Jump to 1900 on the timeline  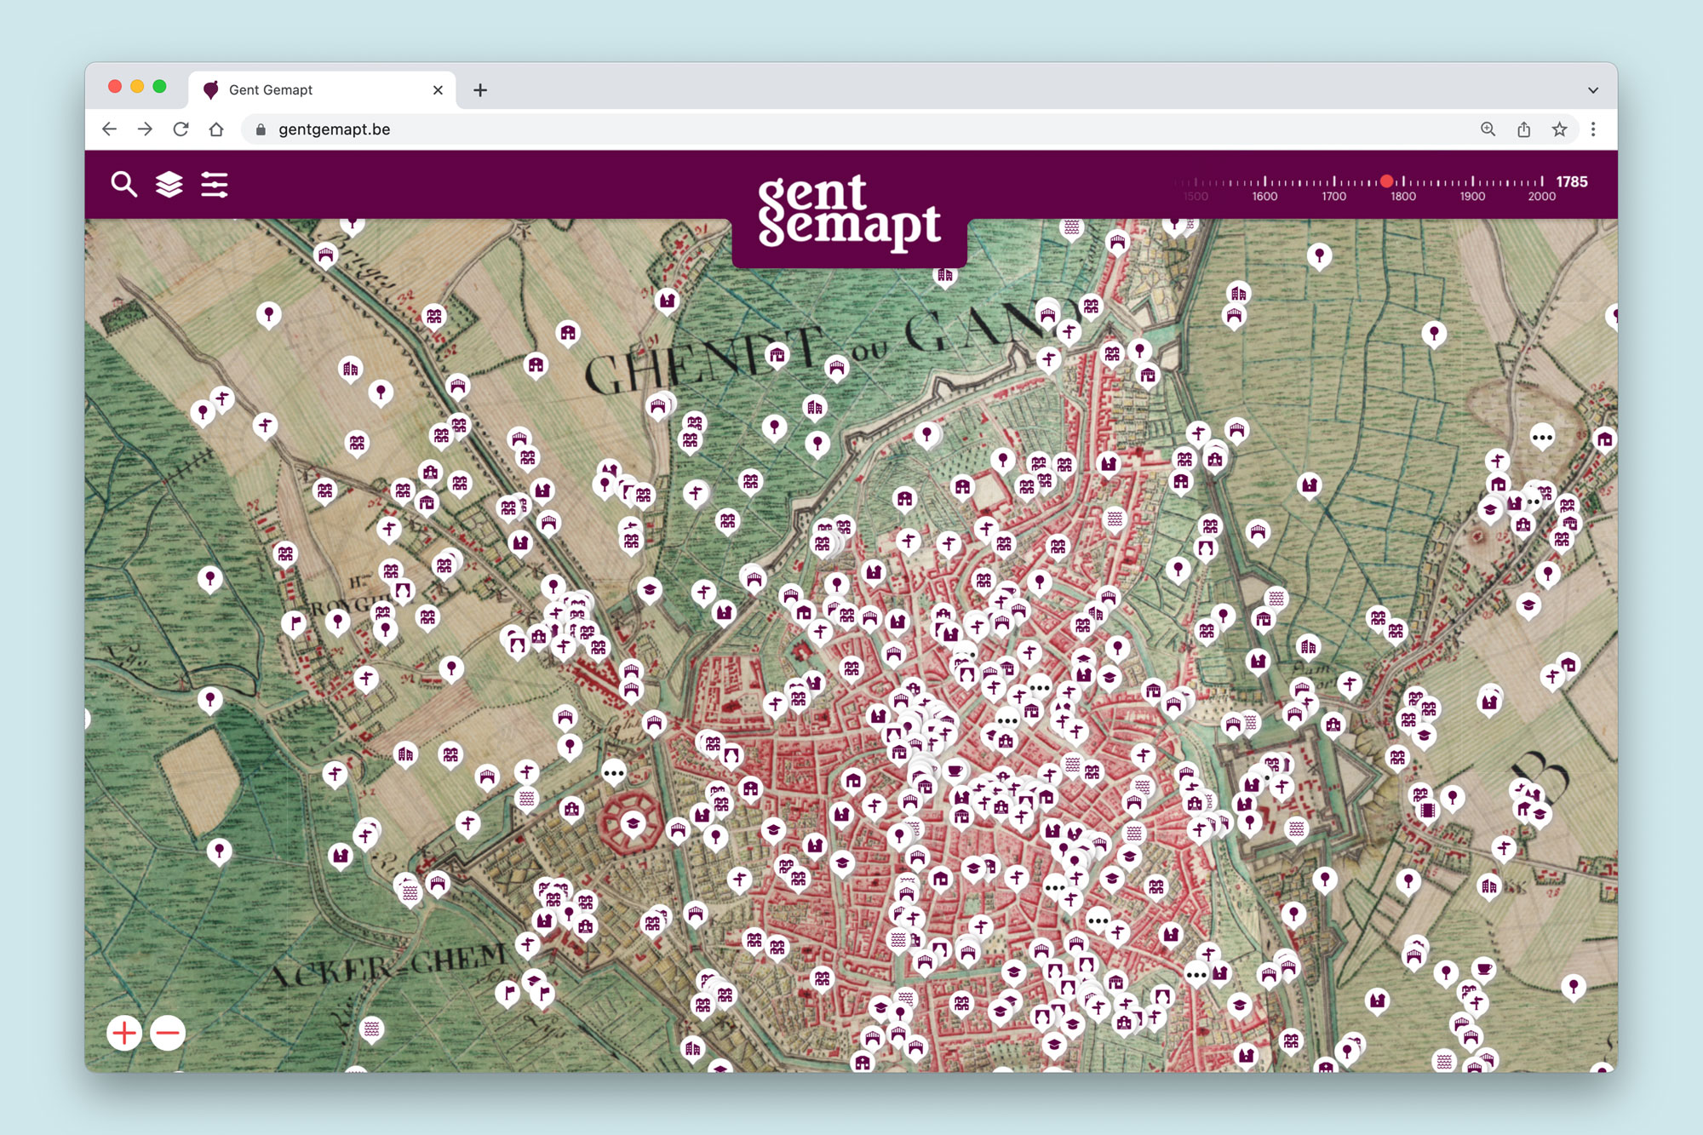coord(1472,197)
